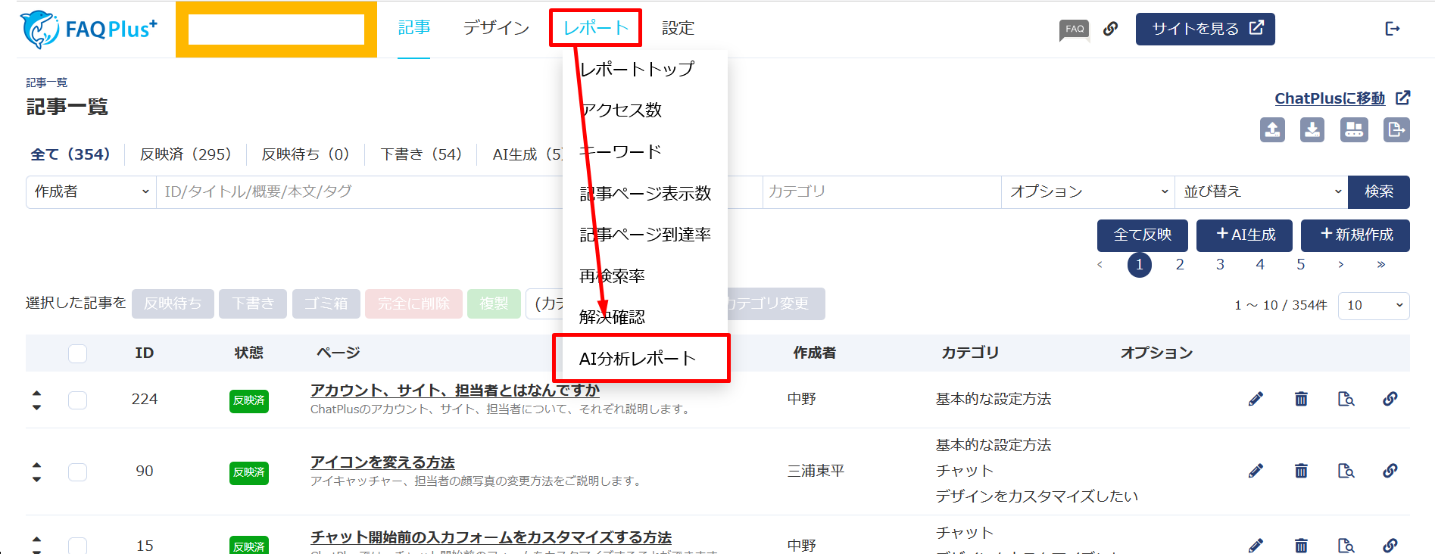Image resolution: width=1435 pixels, height=554 pixels.
Task: Delete article 224 with trash icon
Action: tap(1301, 399)
